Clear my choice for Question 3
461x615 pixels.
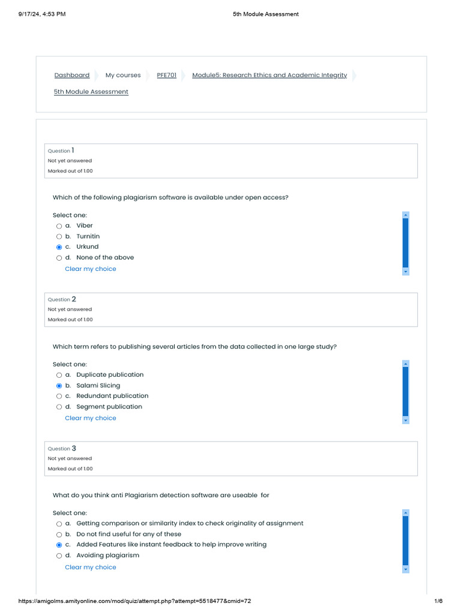pos(91,567)
